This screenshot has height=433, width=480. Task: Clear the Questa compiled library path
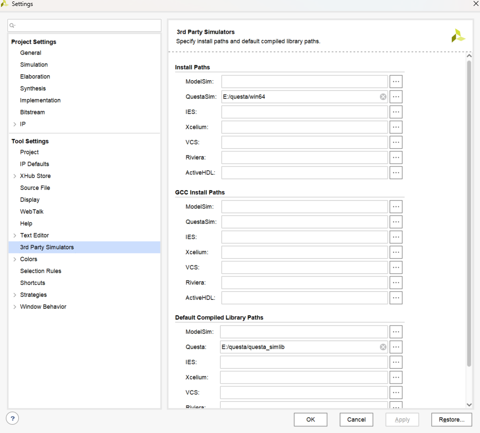tap(383, 347)
